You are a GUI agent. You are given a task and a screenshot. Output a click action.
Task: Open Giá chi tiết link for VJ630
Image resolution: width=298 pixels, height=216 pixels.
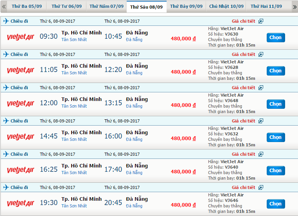click(x=244, y=21)
